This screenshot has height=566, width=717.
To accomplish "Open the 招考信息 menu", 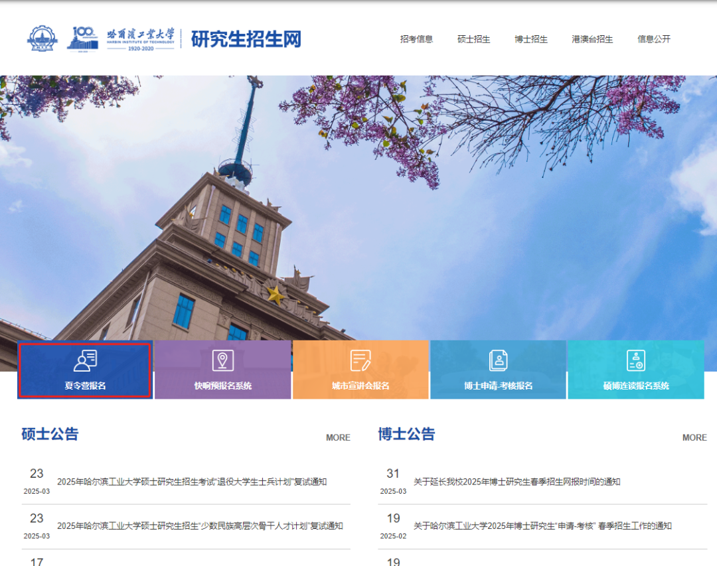I will point(416,39).
